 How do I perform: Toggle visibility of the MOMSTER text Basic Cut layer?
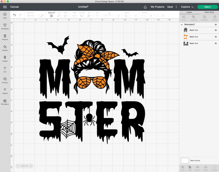coord(216,43)
